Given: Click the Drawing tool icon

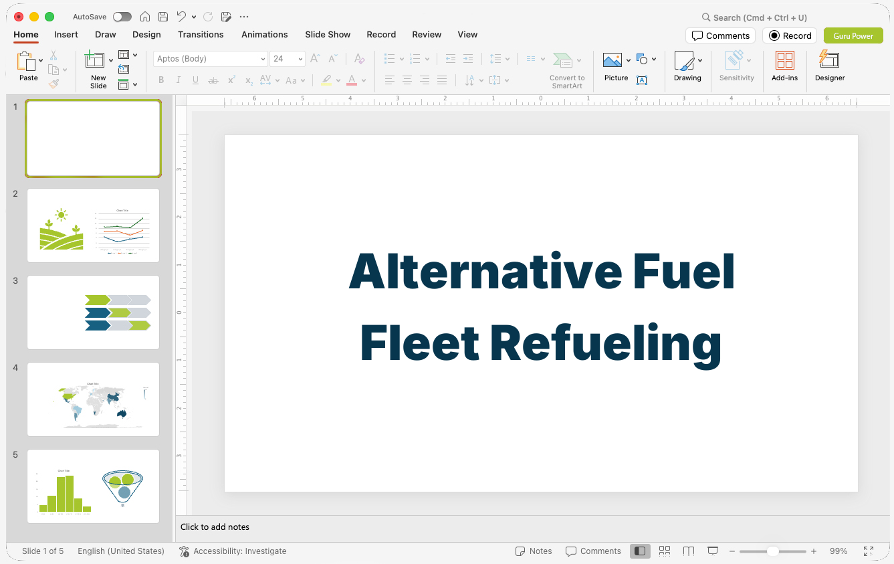Looking at the screenshot, I should (x=684, y=61).
